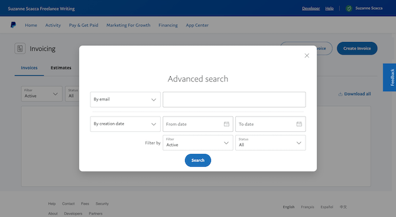Open the Financing menu item
This screenshot has width=396, height=217.
168,25
